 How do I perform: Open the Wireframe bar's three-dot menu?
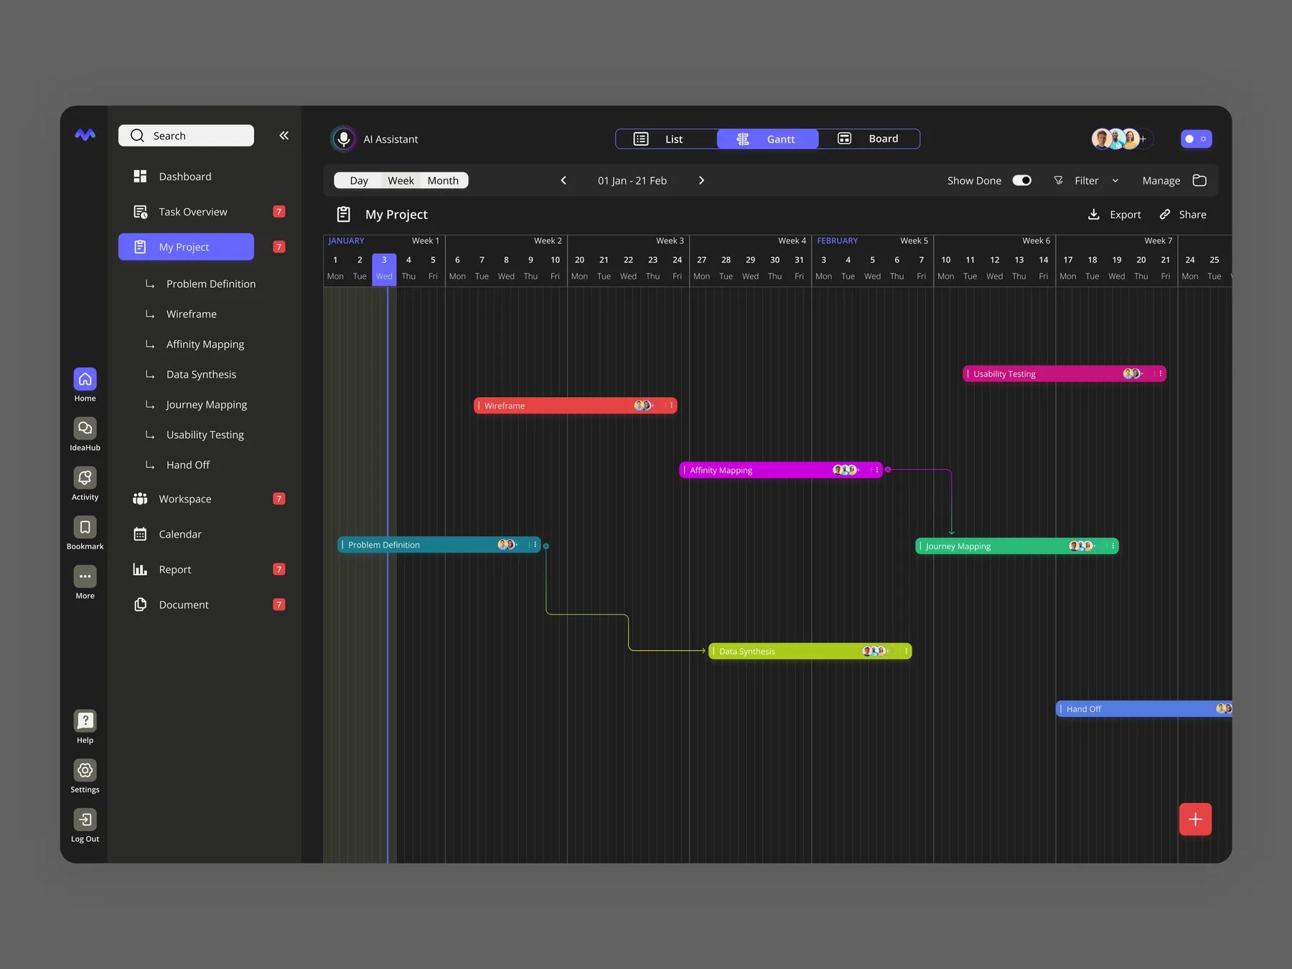click(x=671, y=406)
